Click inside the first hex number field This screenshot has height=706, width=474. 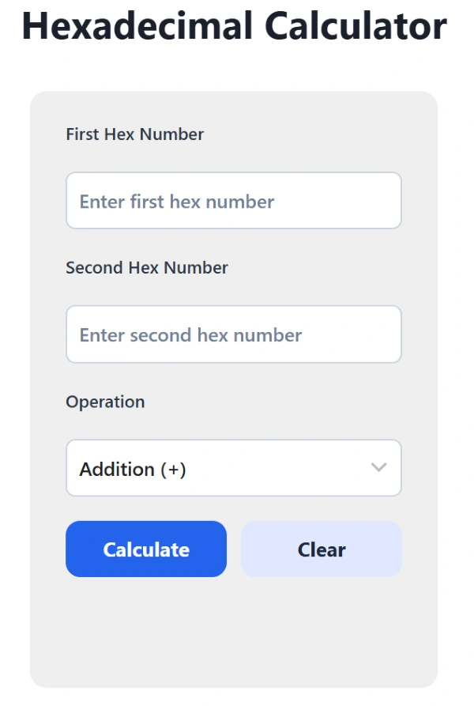(x=233, y=201)
